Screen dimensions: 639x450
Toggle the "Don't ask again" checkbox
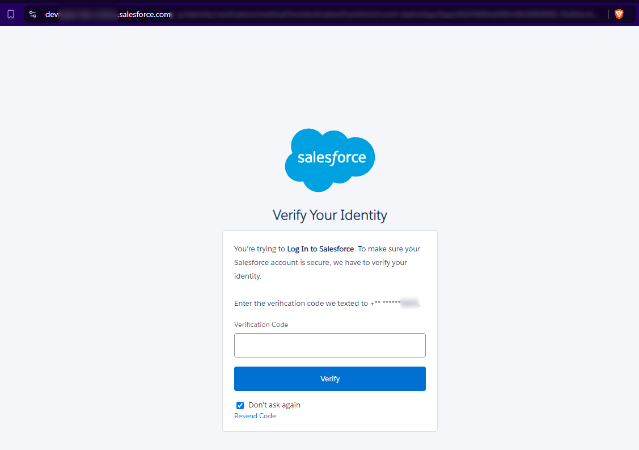[x=240, y=405]
